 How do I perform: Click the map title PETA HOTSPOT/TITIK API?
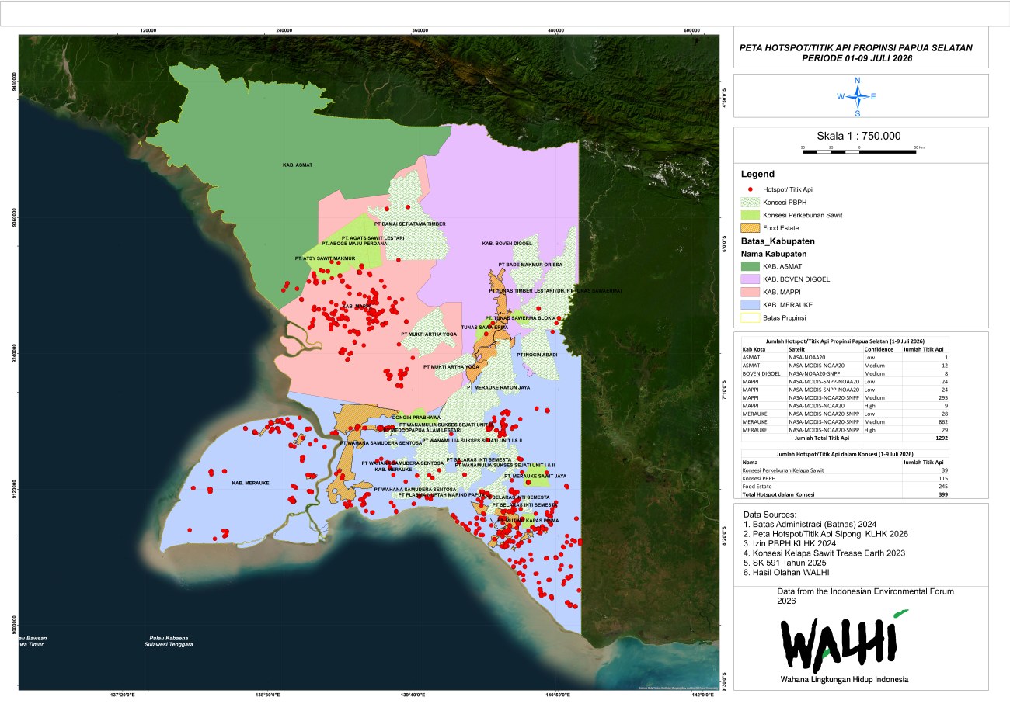(855, 53)
